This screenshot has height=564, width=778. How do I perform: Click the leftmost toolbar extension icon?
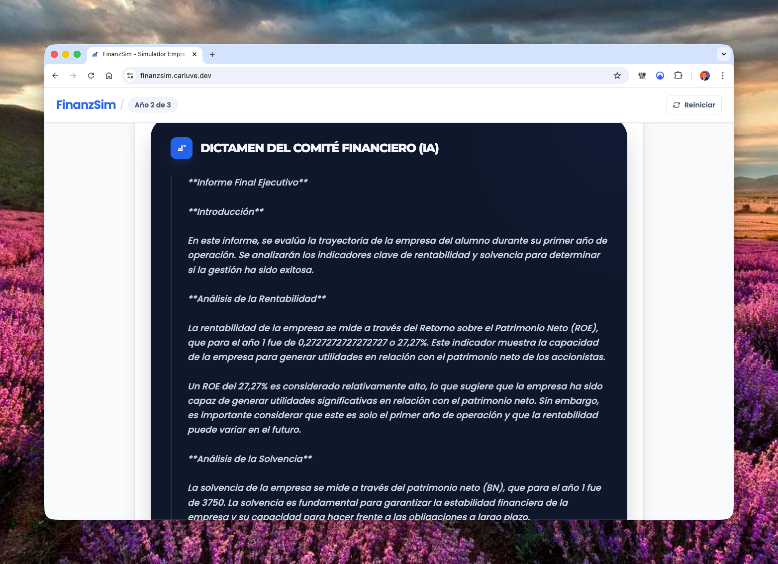642,76
